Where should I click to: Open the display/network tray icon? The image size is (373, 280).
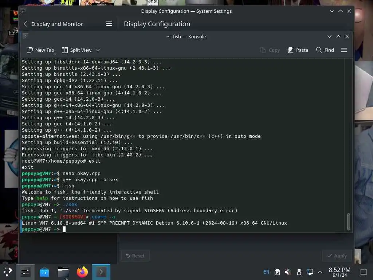click(x=310, y=272)
